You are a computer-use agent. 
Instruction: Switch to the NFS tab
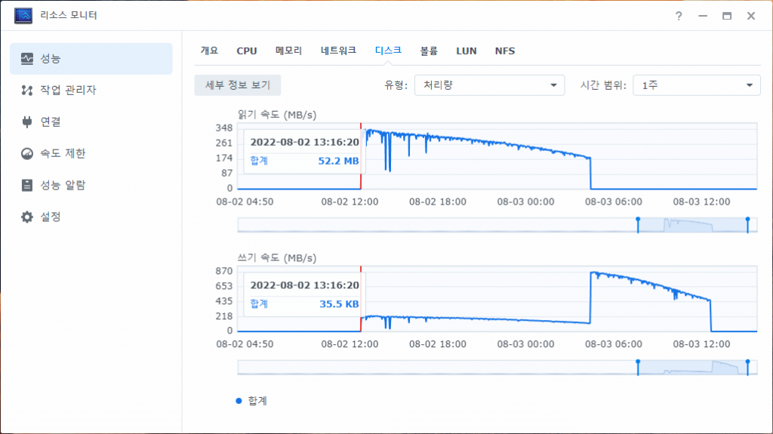pyautogui.click(x=505, y=51)
